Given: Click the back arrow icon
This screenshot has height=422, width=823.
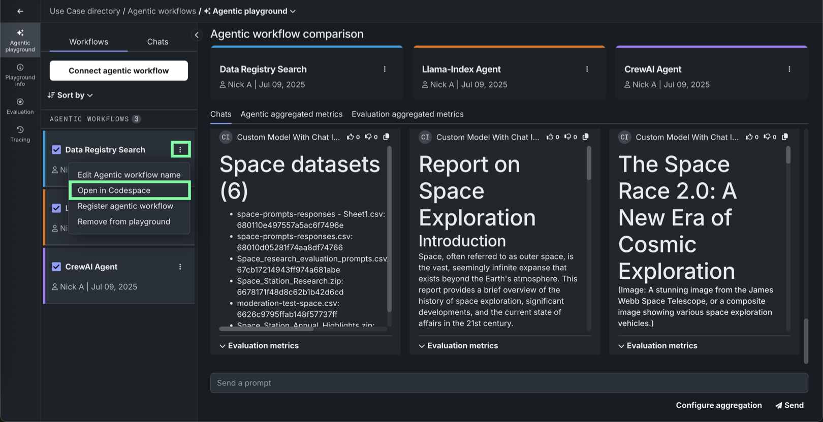Looking at the screenshot, I should (x=20, y=11).
